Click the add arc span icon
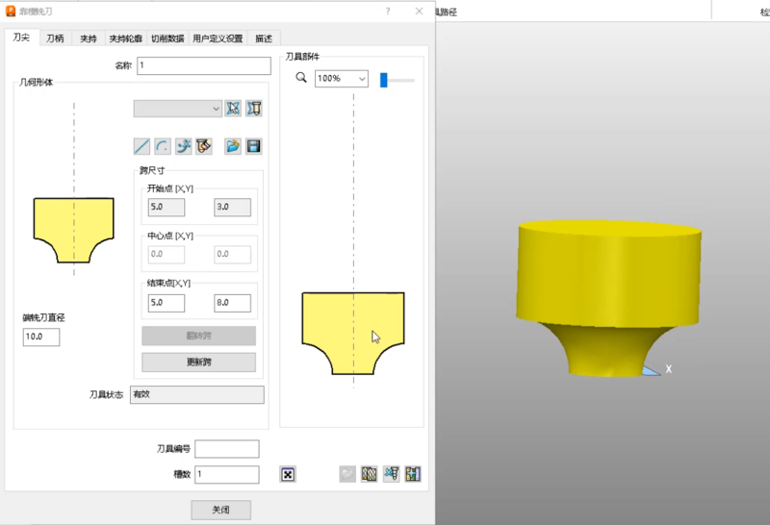Image resolution: width=770 pixels, height=525 pixels. tap(163, 146)
